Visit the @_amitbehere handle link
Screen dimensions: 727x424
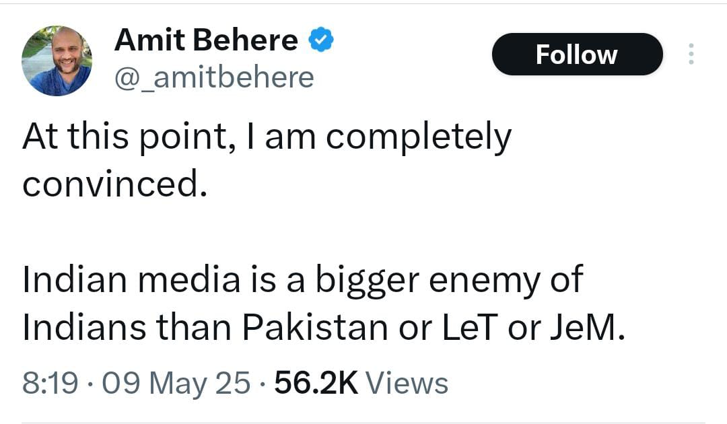click(214, 77)
